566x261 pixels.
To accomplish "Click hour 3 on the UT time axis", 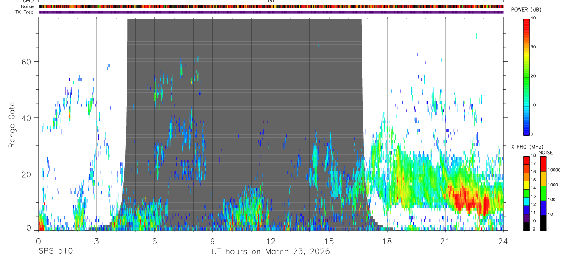I will point(96,241).
